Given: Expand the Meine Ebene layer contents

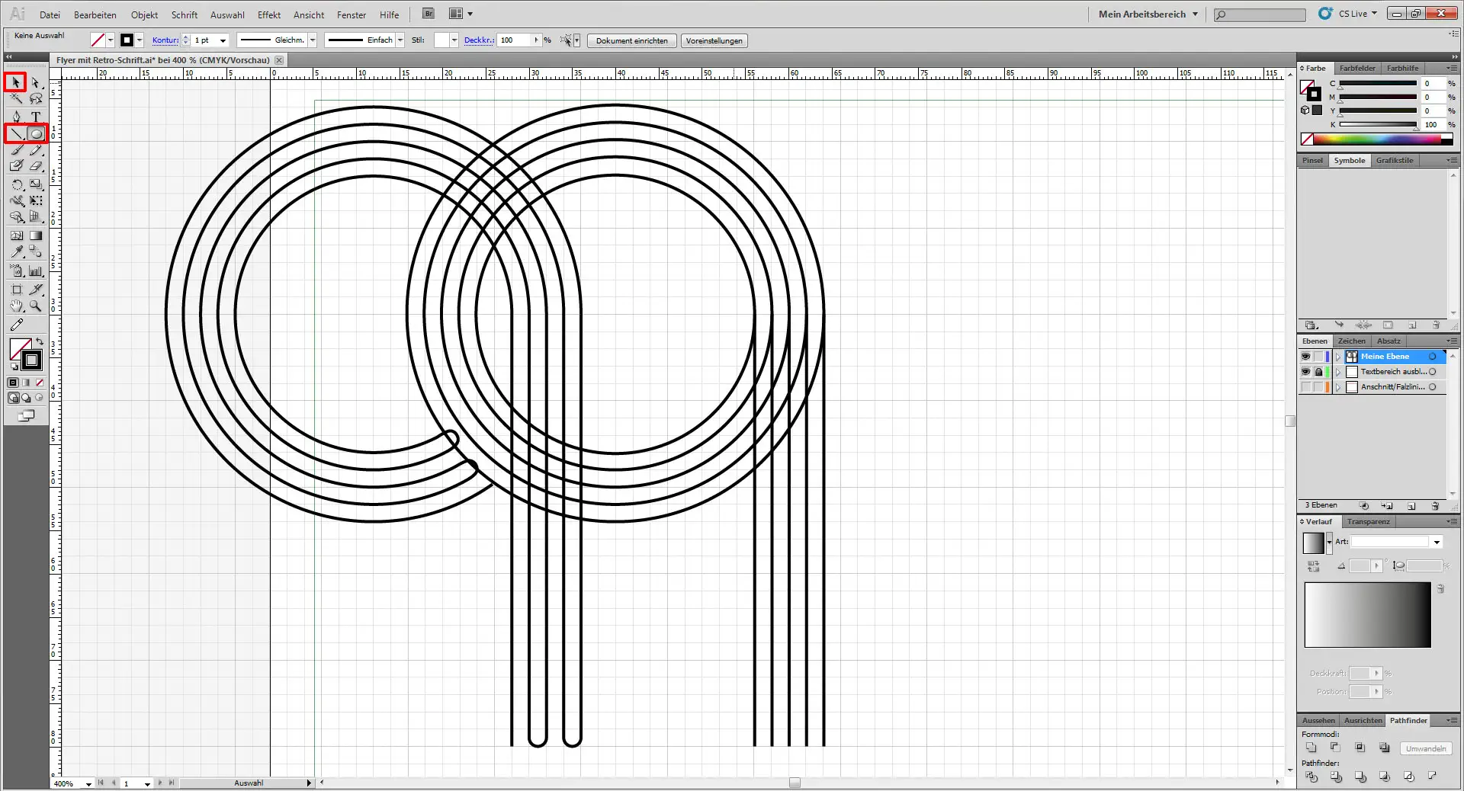Looking at the screenshot, I should click(1337, 357).
